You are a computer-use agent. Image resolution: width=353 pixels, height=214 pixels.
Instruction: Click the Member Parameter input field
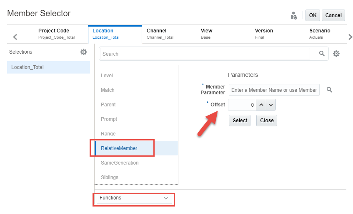coord(274,90)
